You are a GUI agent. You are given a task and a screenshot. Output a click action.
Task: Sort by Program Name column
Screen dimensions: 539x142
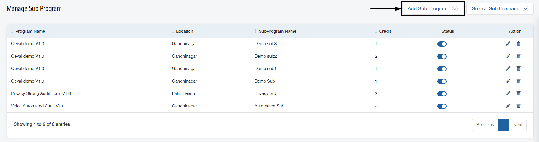coord(30,31)
